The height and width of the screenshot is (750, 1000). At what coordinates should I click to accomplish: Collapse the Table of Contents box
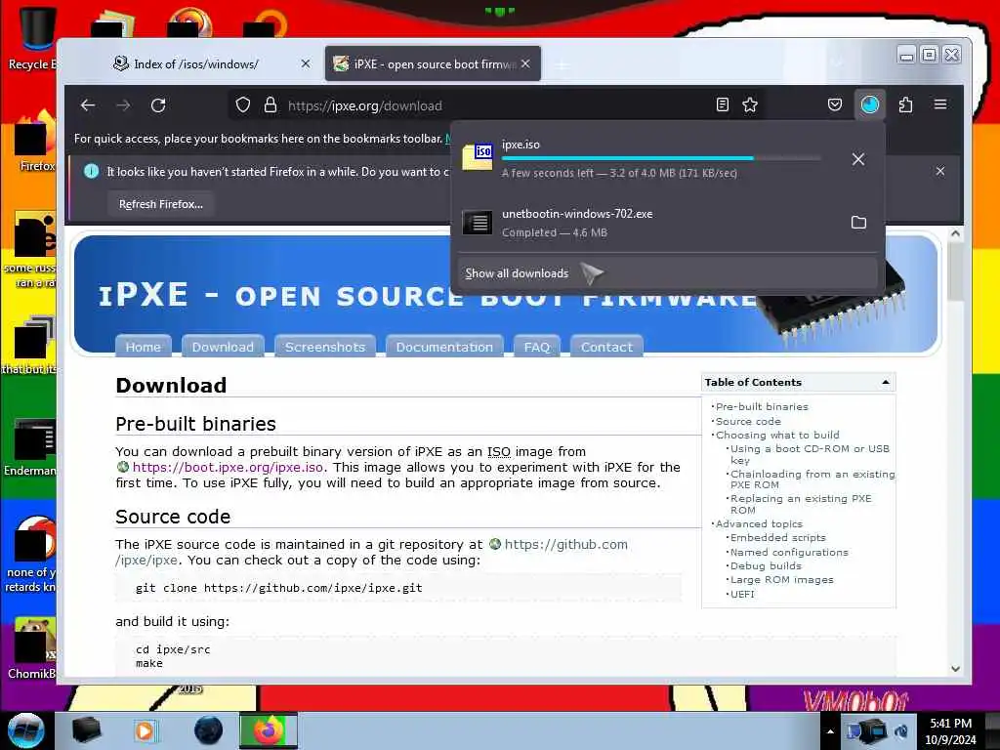tap(885, 382)
